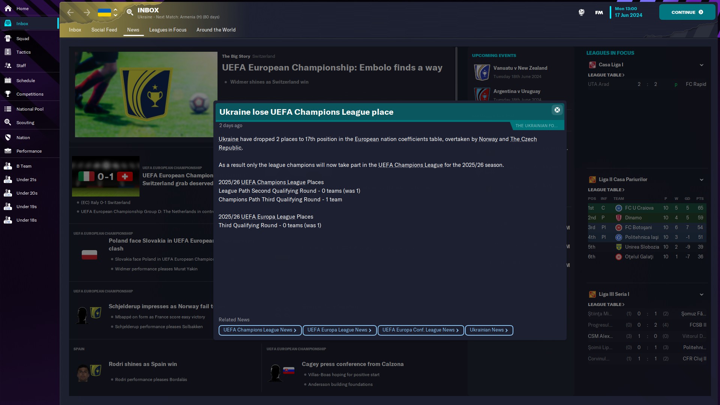The image size is (720, 405).
Task: Click the help head icon
Action: click(x=581, y=12)
